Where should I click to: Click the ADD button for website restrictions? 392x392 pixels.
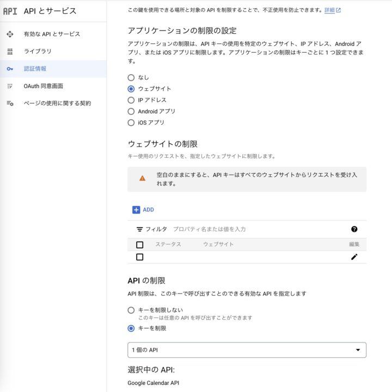143,210
